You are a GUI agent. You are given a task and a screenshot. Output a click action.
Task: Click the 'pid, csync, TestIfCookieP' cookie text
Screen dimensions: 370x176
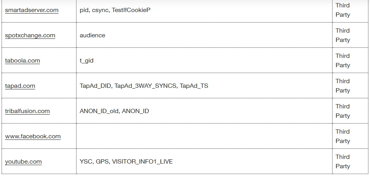point(115,10)
